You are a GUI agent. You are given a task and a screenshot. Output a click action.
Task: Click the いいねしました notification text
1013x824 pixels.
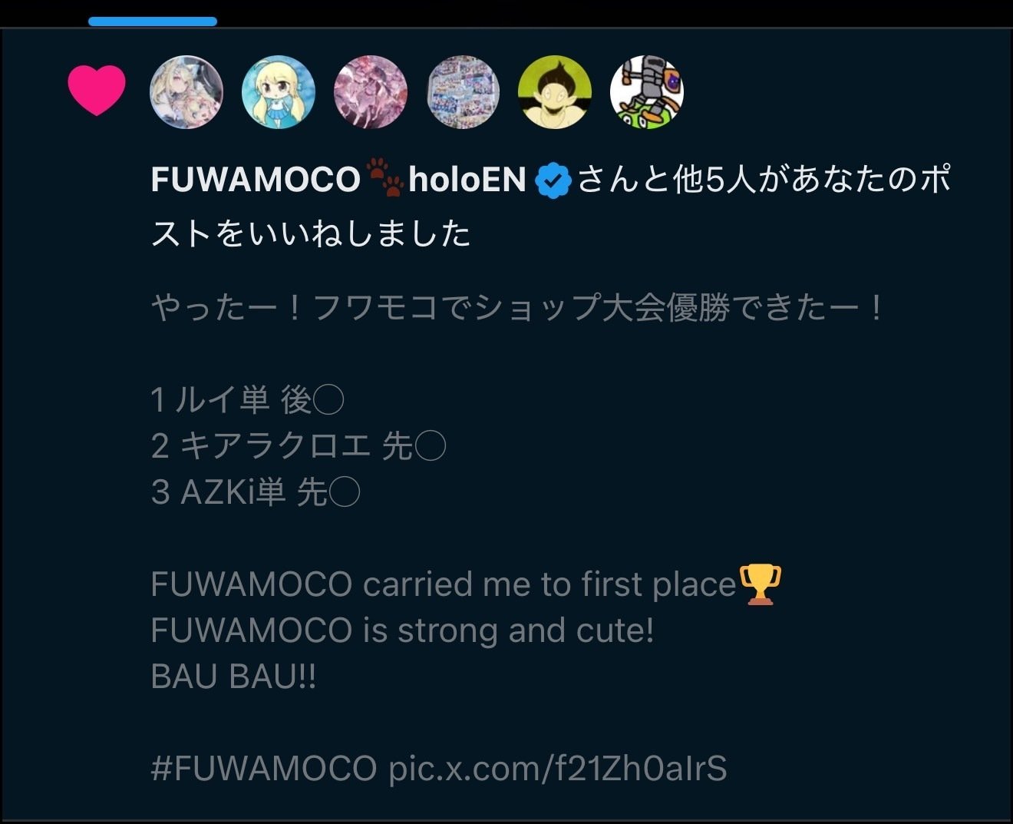click(359, 233)
